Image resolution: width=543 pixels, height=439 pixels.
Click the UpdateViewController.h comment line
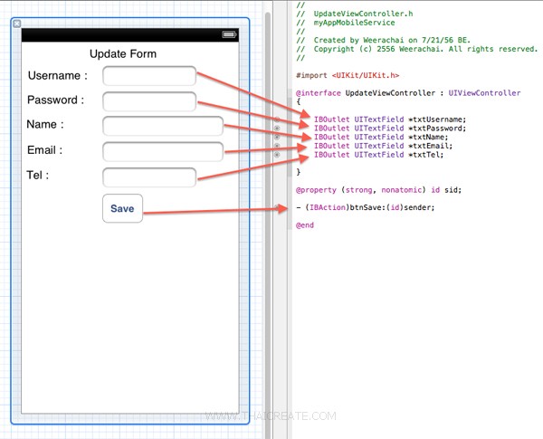pos(355,14)
